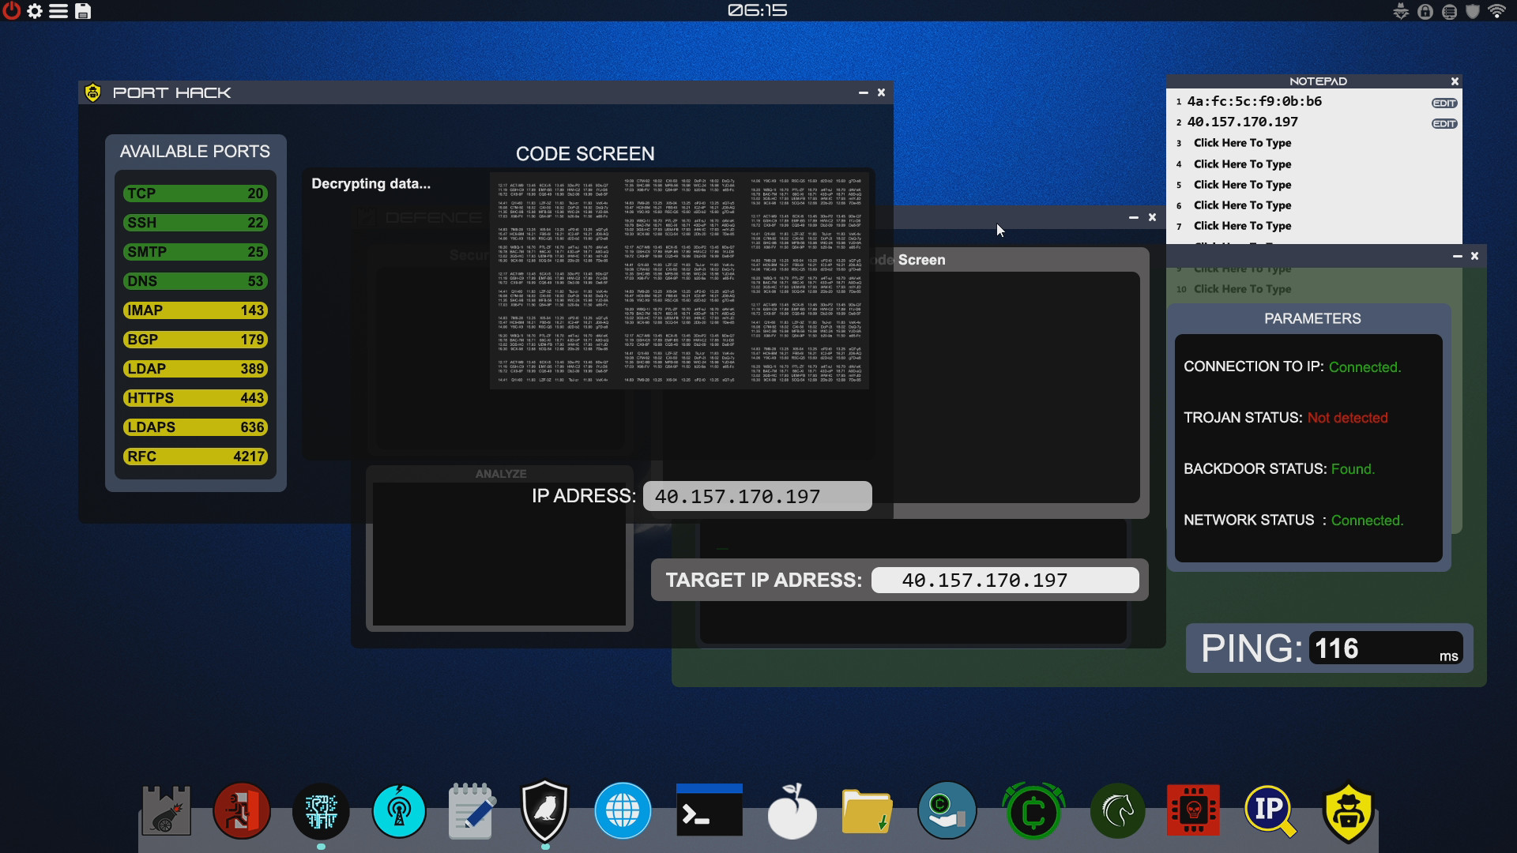
Task: Start the red malware chip app
Action: pyautogui.click(x=1195, y=810)
